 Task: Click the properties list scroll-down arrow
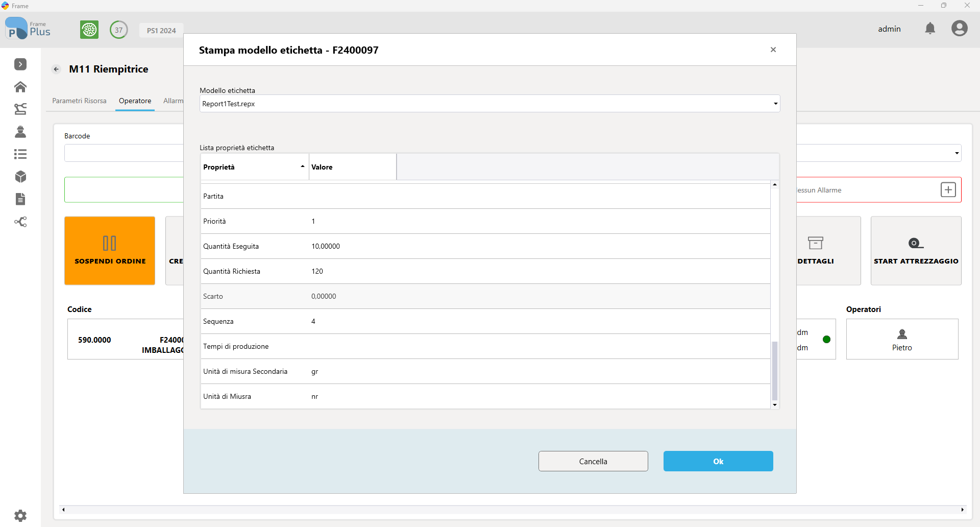coord(775,405)
